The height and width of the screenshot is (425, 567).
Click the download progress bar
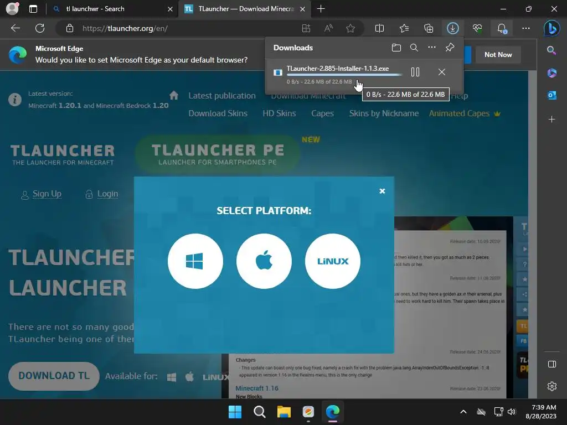tap(344, 75)
